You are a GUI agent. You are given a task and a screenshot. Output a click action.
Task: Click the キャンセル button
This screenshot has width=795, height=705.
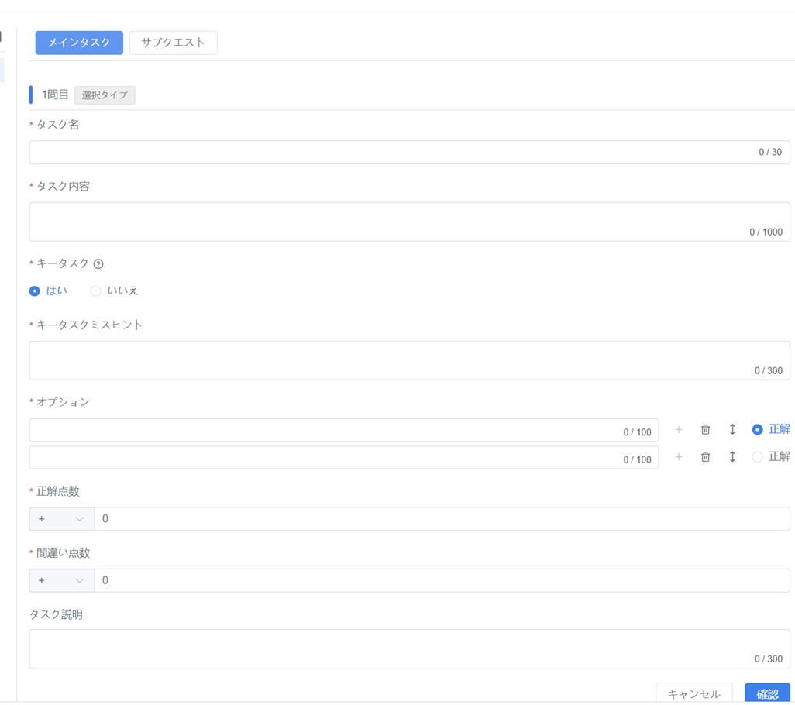point(694,693)
